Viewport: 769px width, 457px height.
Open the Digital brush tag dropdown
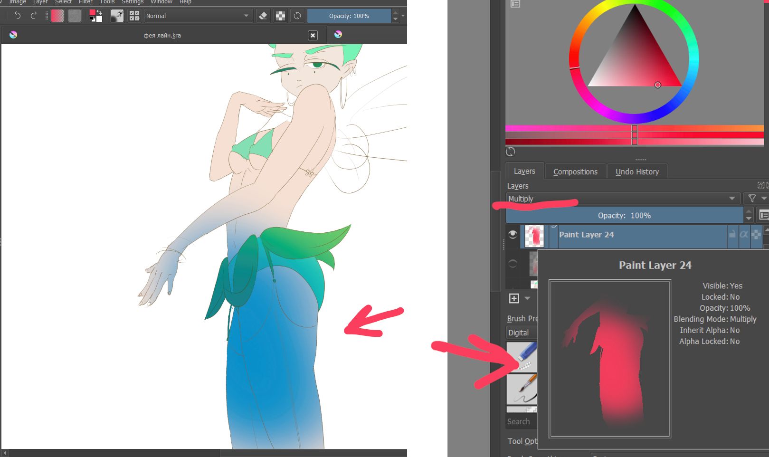tap(522, 333)
